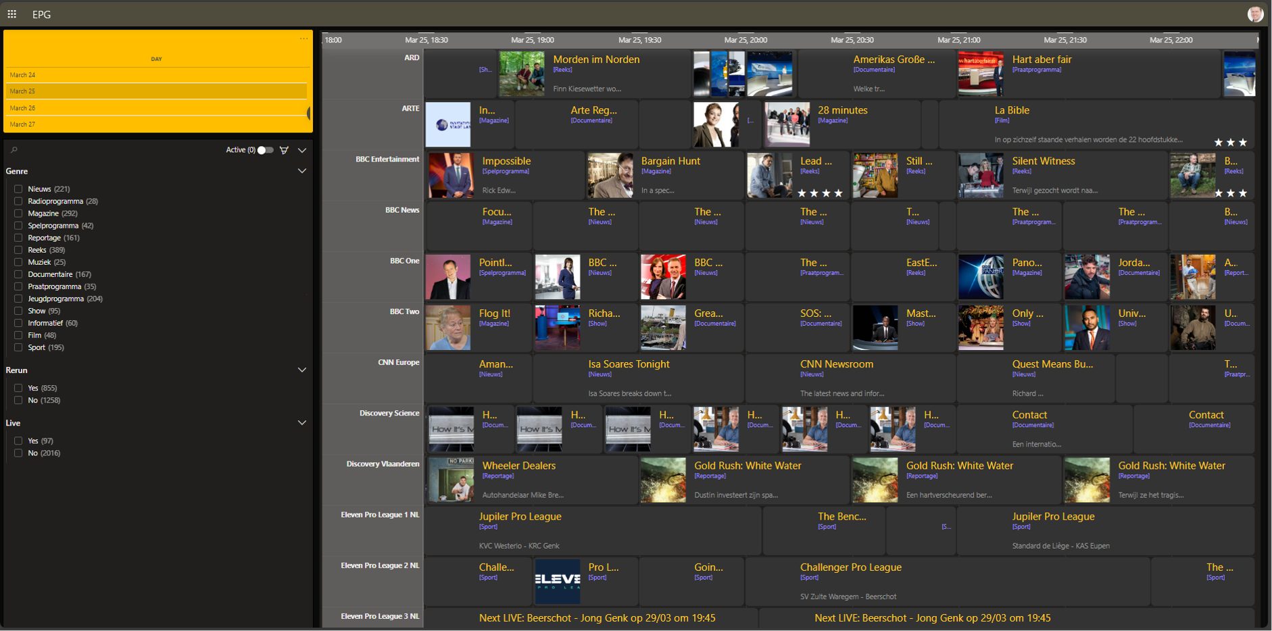
Task: Open the day panel three-dots menu
Action: [303, 39]
